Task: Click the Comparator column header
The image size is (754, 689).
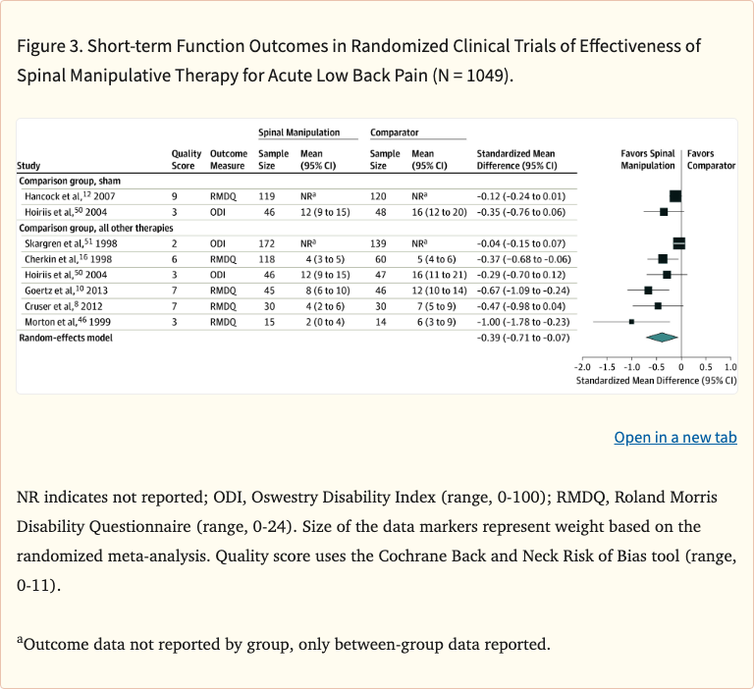Action: (395, 132)
